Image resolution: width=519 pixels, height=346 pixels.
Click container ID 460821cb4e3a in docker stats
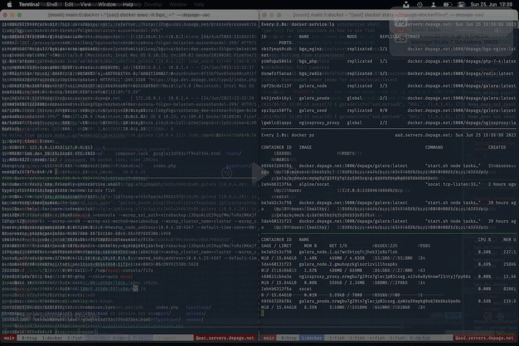click(x=276, y=277)
